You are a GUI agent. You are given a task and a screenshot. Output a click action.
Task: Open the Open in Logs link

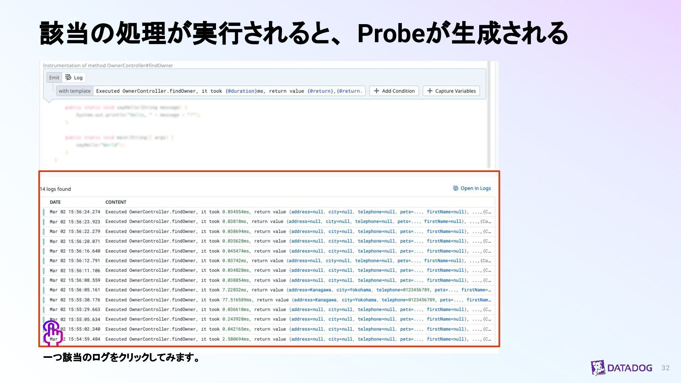pyautogui.click(x=475, y=188)
